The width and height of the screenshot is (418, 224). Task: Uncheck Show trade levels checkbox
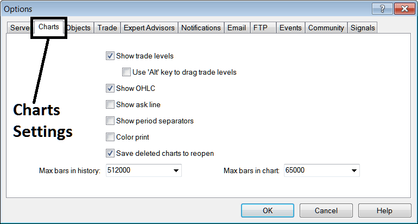pos(111,56)
